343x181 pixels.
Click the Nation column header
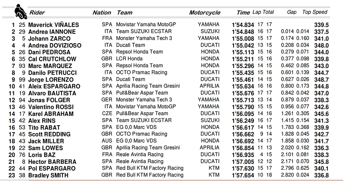(102, 12)
